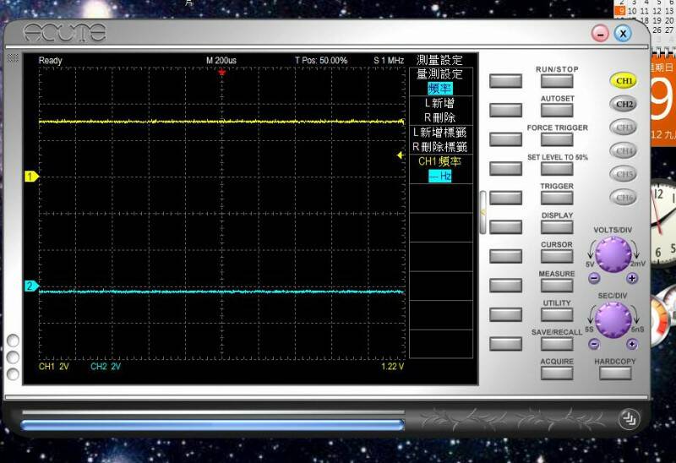The image size is (676, 463).
Task: Toggle channel CH6
Action: click(x=624, y=198)
